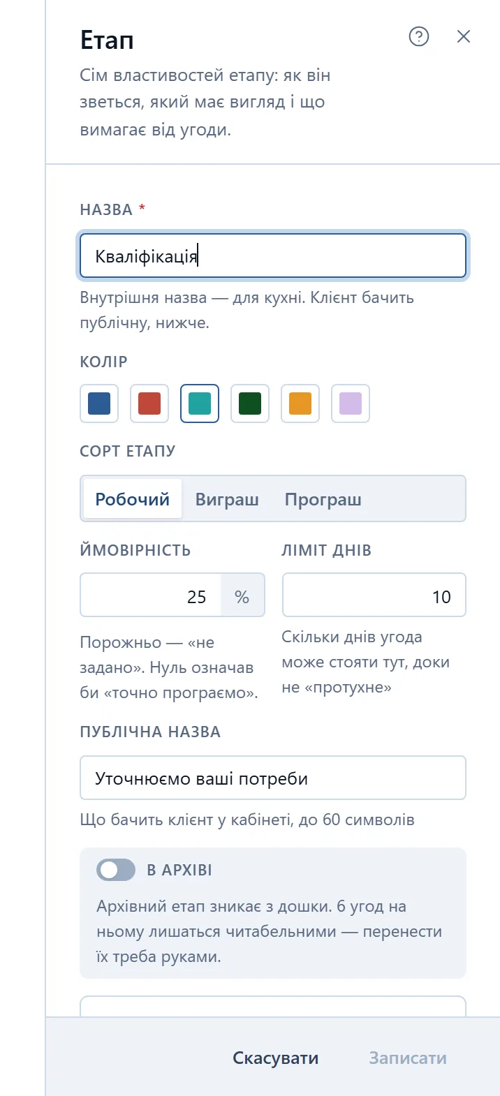Click the Етап heading
The width and height of the screenshot is (500, 1096).
pos(107,40)
